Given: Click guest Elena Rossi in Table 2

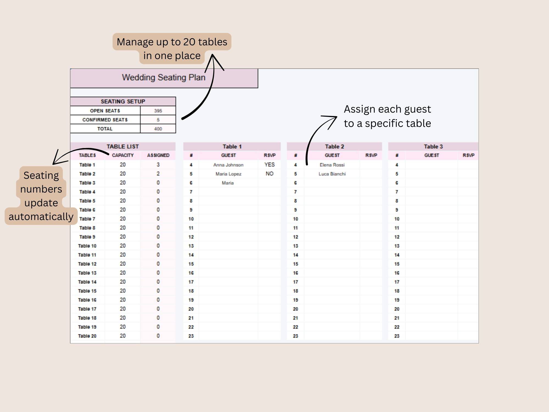Looking at the screenshot, I should tap(332, 165).
